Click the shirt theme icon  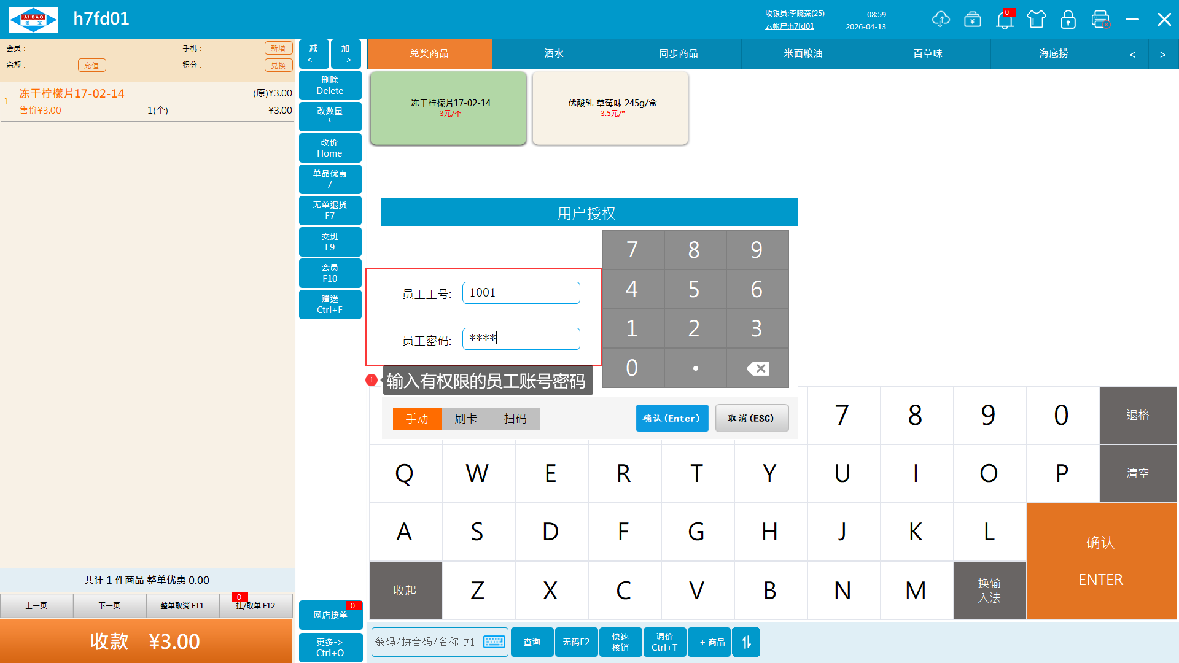pos(1037,19)
